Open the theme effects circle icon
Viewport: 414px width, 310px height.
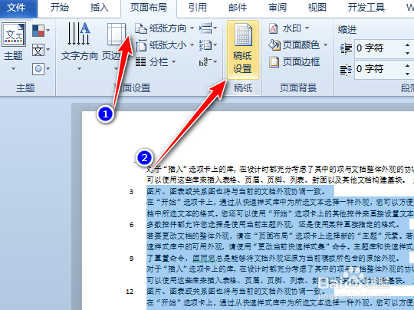38,69
